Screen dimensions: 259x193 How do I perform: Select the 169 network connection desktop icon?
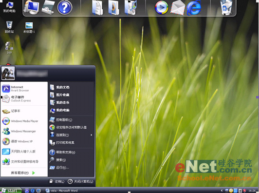(9, 48)
